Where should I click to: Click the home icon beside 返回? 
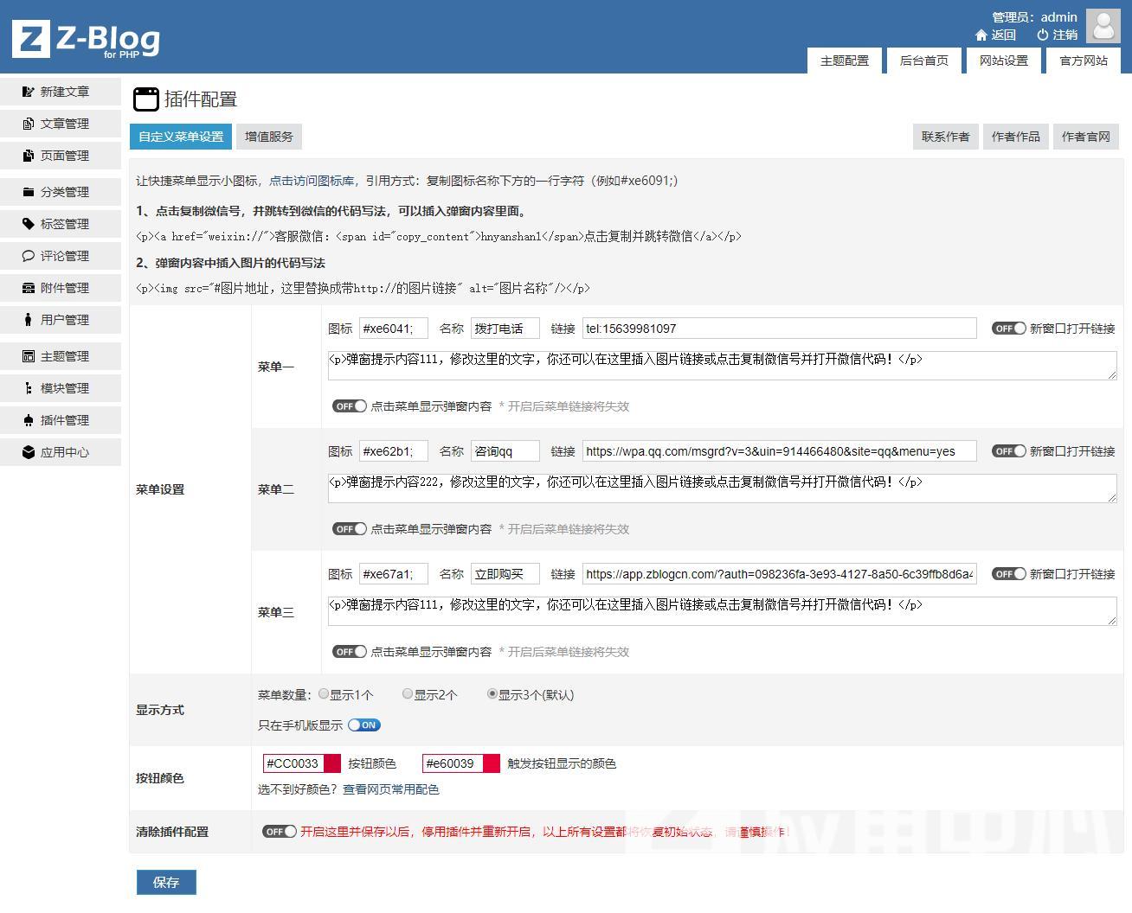[981, 35]
